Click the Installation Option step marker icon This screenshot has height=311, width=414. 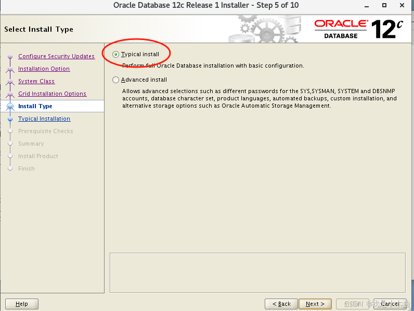(x=10, y=69)
